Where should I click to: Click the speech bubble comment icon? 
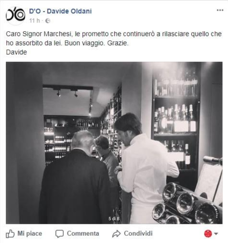(x=59, y=234)
